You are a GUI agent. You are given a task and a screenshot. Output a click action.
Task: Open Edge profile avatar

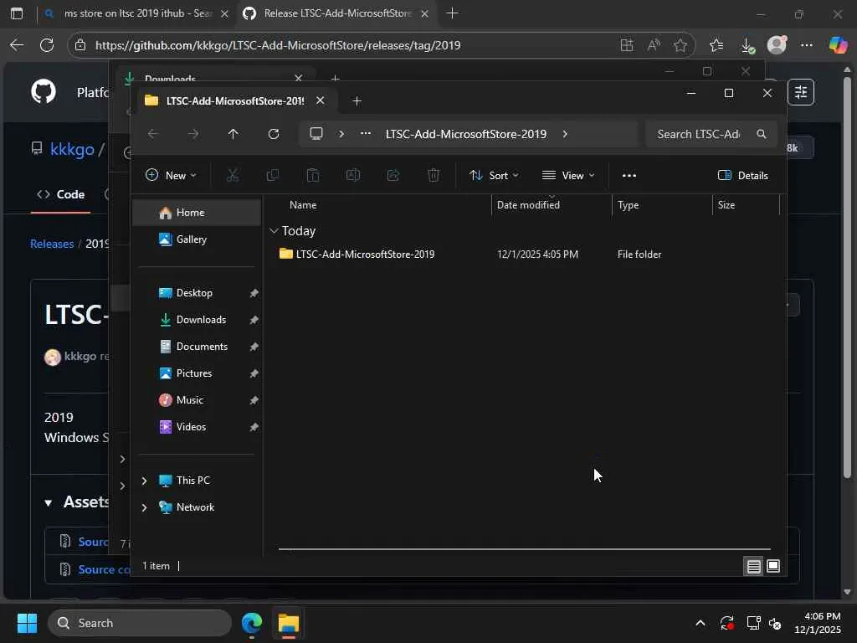777,45
